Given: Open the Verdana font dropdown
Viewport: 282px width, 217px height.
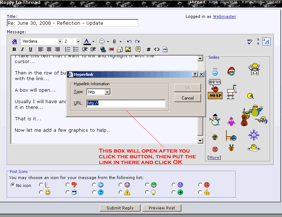Looking at the screenshot, I should pos(60,42).
